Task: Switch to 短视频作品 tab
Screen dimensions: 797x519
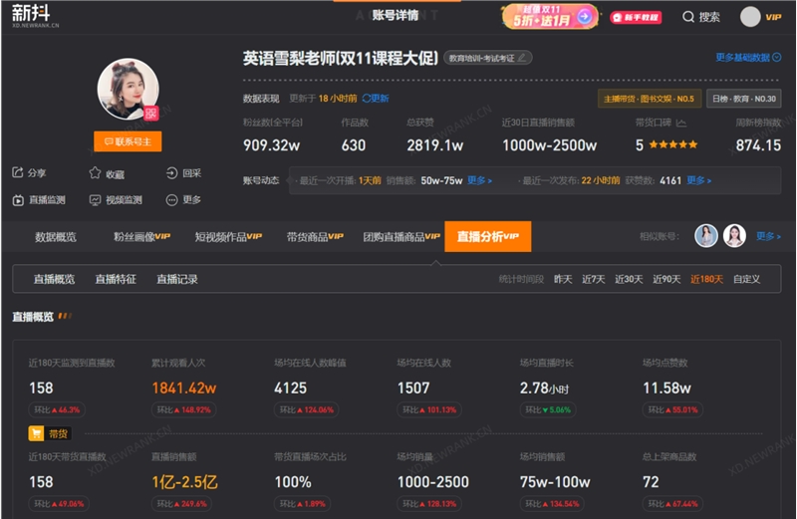Action: coord(228,237)
